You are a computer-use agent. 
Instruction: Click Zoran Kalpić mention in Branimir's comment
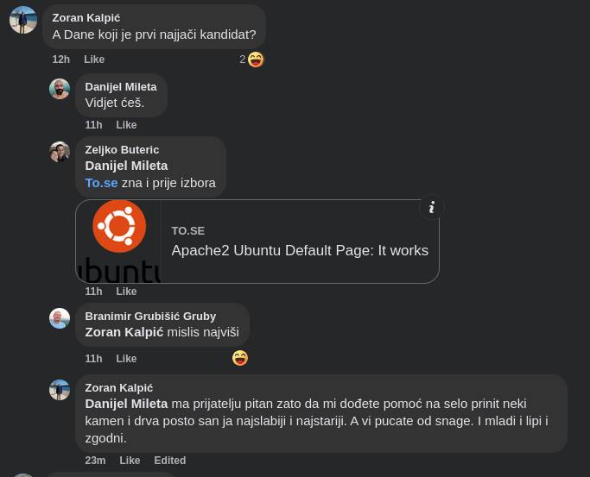(x=124, y=332)
